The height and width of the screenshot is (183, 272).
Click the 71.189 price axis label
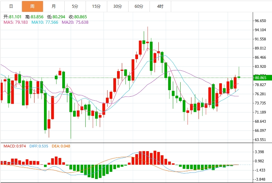(x=260, y=112)
